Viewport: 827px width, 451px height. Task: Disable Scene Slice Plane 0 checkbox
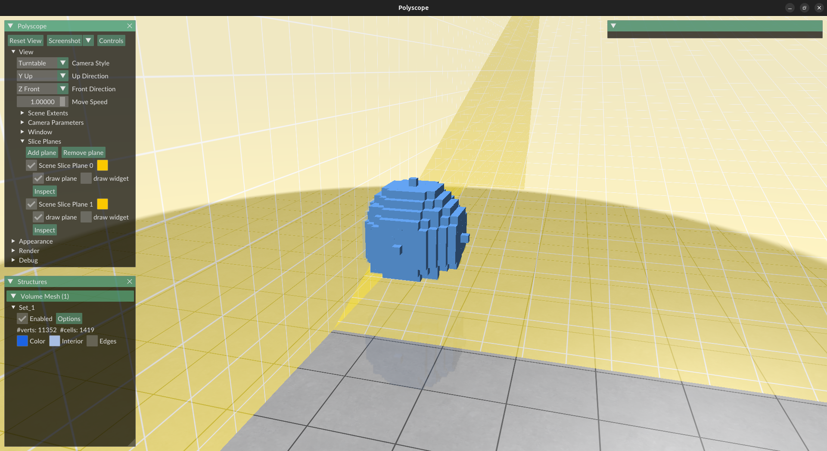(31, 166)
